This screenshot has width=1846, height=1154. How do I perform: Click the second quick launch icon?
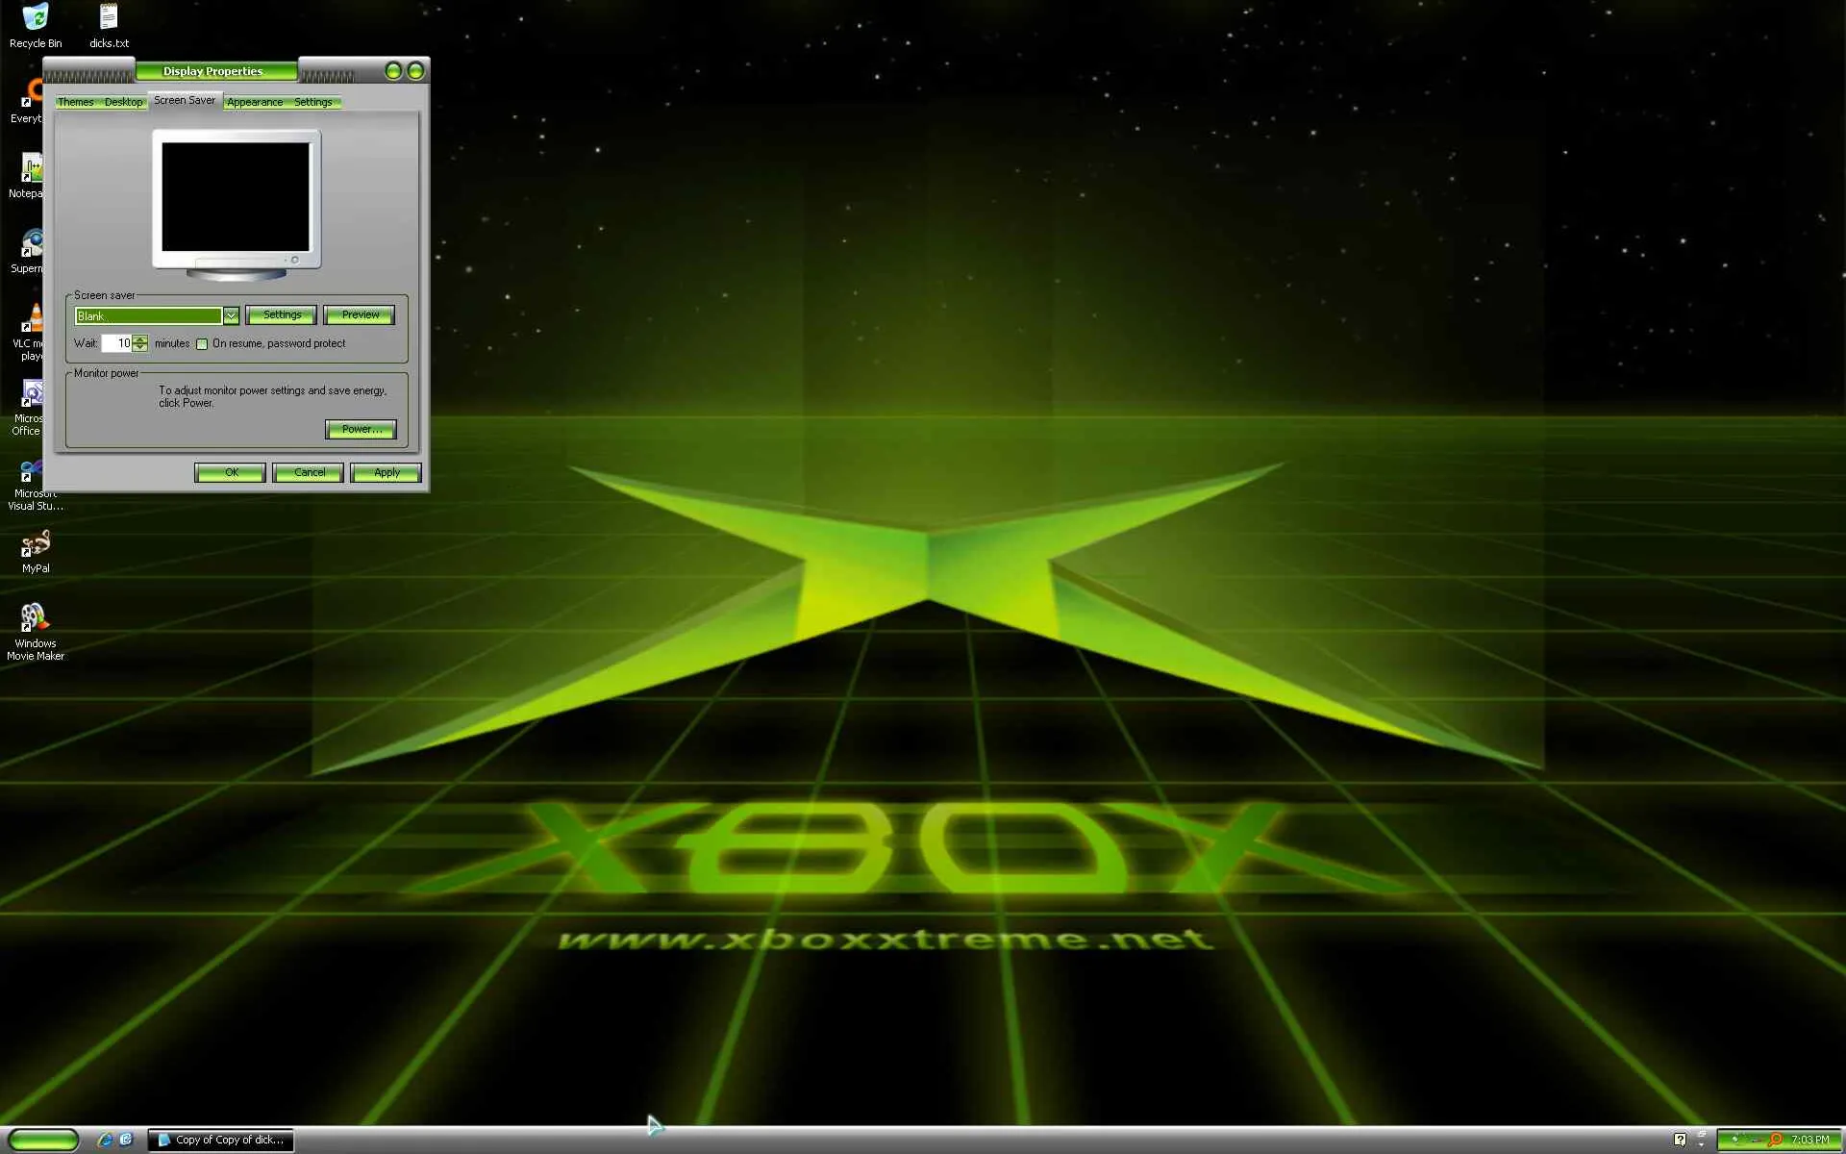click(x=126, y=1140)
